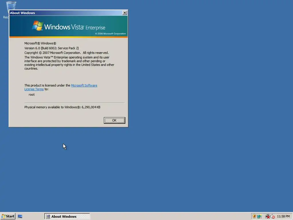Click the muted volume speaker tray icon
The image size is (293, 220).
pyautogui.click(x=272, y=217)
